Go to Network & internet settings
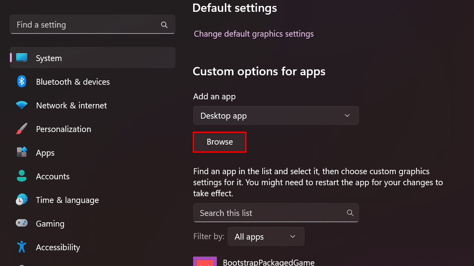Image resolution: width=474 pixels, height=266 pixels. 71,106
